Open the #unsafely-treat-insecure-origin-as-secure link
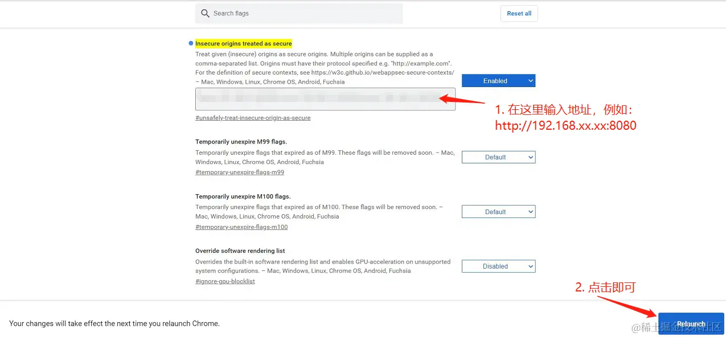This screenshot has height=337, width=726. tap(253, 118)
